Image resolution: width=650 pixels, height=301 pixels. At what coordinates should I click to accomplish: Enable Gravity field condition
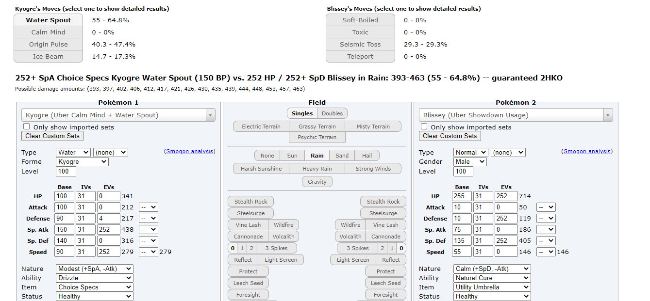[317, 182]
